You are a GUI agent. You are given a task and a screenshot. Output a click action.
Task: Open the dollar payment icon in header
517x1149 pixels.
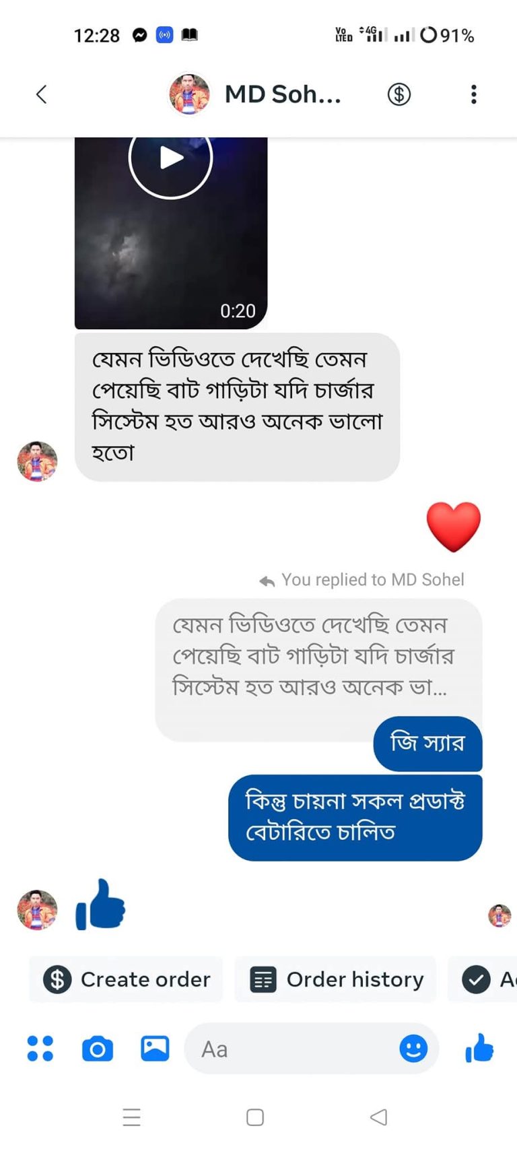coord(399,94)
